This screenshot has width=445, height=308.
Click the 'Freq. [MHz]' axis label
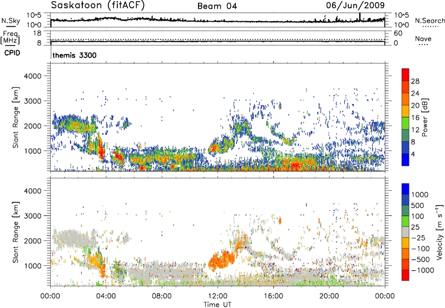click(11, 38)
